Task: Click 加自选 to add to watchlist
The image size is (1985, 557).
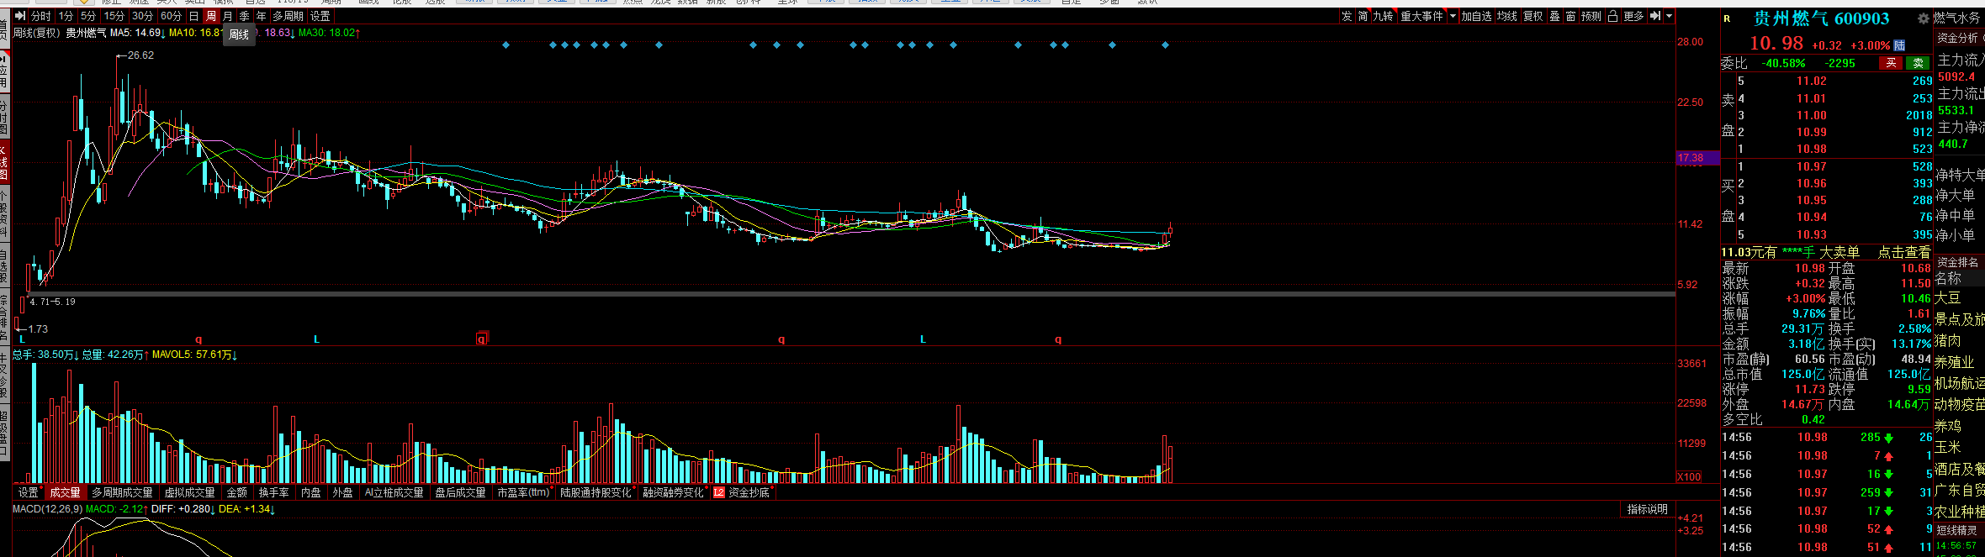Action: click(1476, 16)
